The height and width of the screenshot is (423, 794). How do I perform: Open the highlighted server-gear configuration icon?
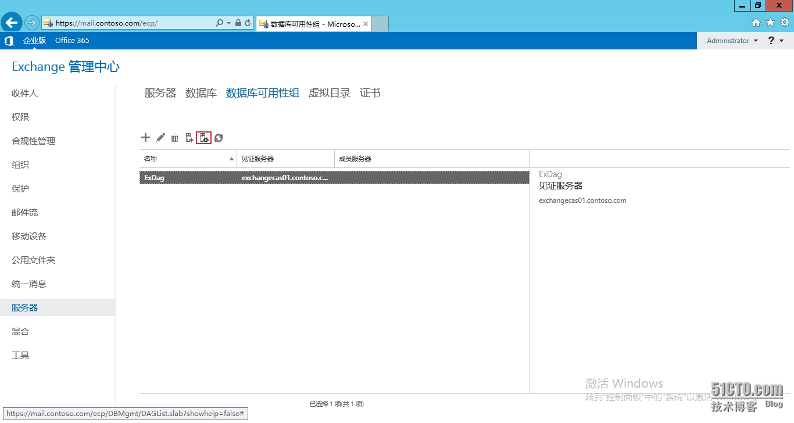[x=203, y=138]
